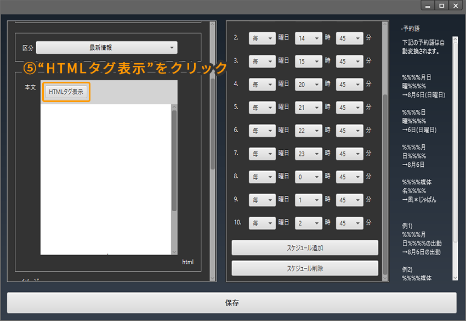Click the schedule panel scrollbar up arrow
Image resolution: width=466 pixels, height=321 pixels.
(x=385, y=24)
